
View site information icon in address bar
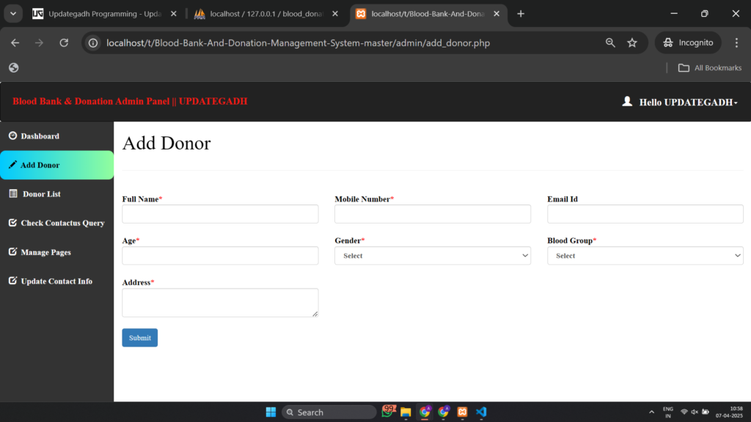click(93, 43)
